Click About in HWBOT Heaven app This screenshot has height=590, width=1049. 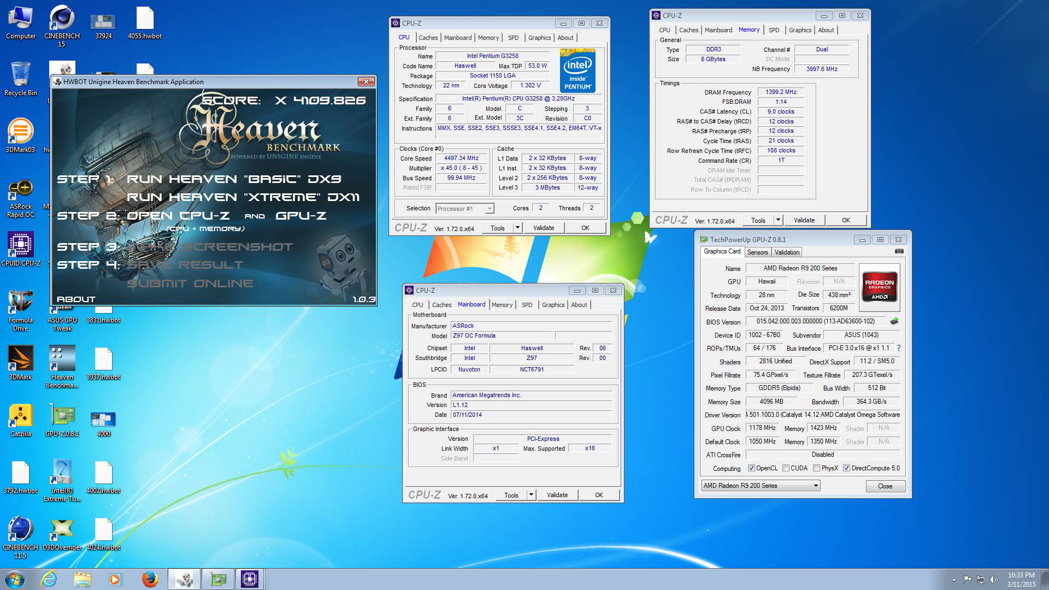pos(76,299)
